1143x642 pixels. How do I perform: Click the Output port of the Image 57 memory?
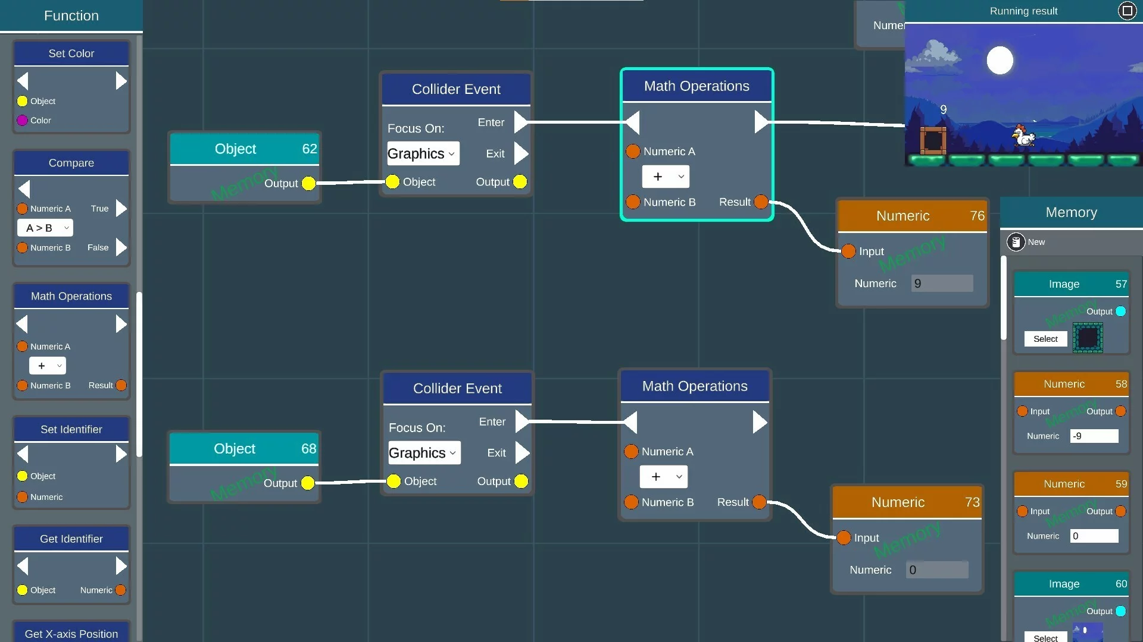1120,311
